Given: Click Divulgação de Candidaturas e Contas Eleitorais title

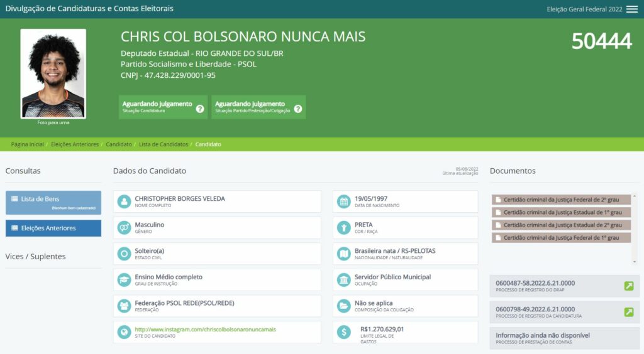Looking at the screenshot, I should click(x=89, y=9).
